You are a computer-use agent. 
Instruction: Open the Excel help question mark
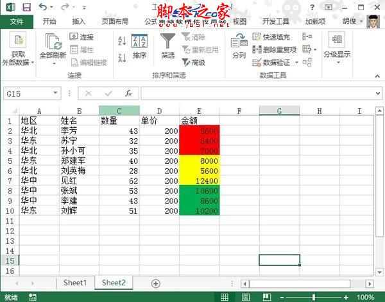point(312,7)
